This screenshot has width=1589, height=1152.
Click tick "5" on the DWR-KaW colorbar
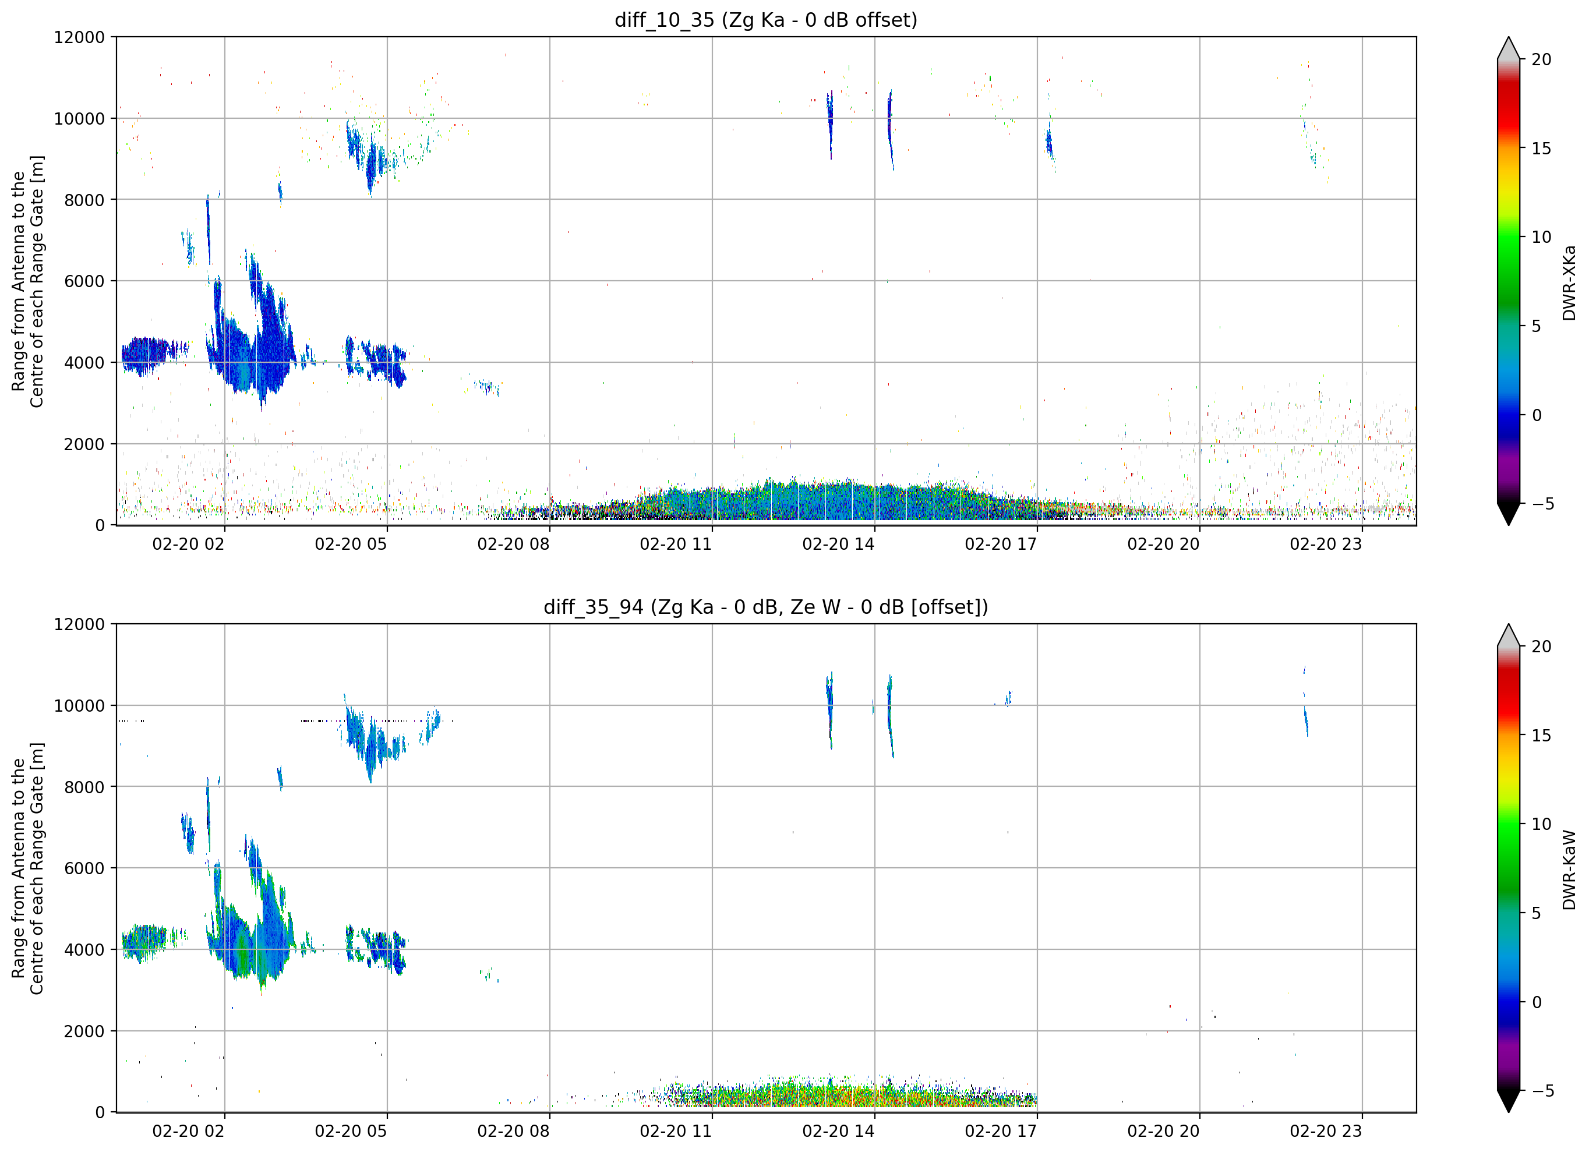(1537, 913)
